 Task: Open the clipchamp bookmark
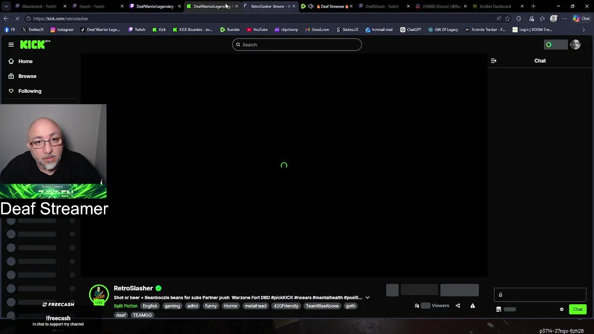coord(286,30)
